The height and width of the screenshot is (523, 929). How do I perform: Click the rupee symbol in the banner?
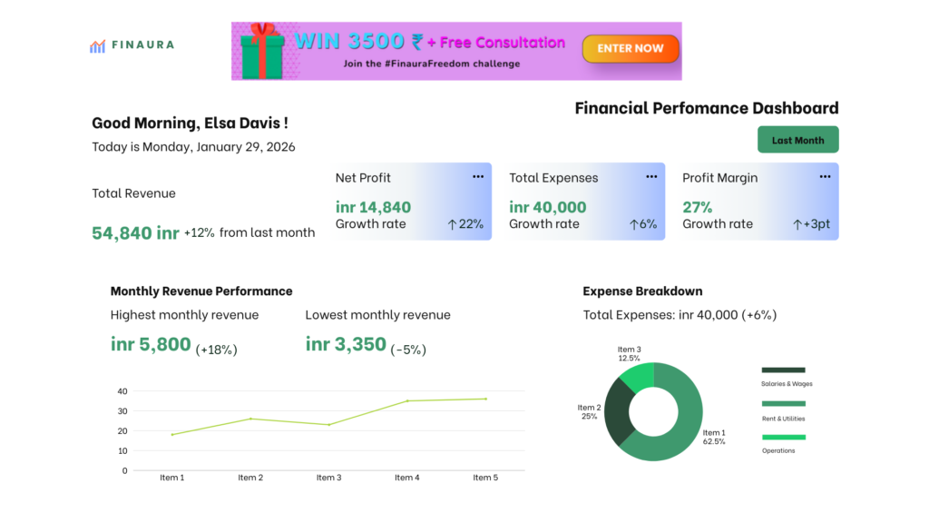[x=416, y=43]
